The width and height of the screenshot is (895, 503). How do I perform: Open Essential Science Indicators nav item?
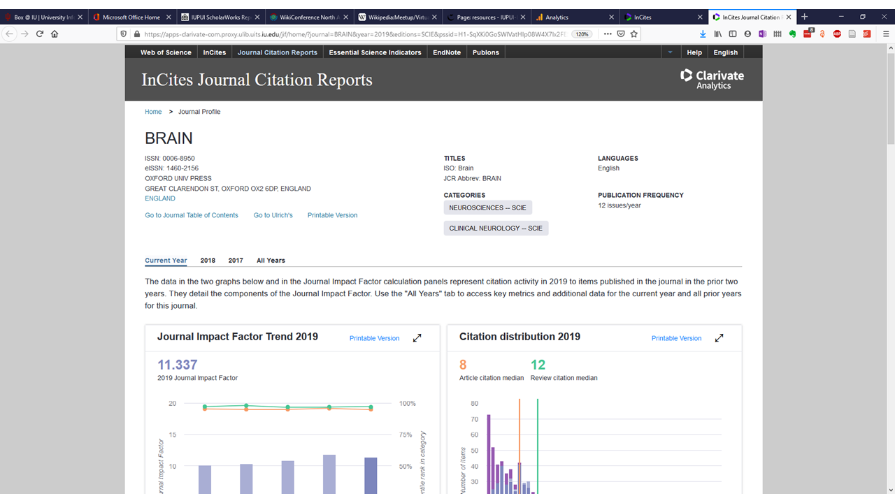[x=375, y=52]
